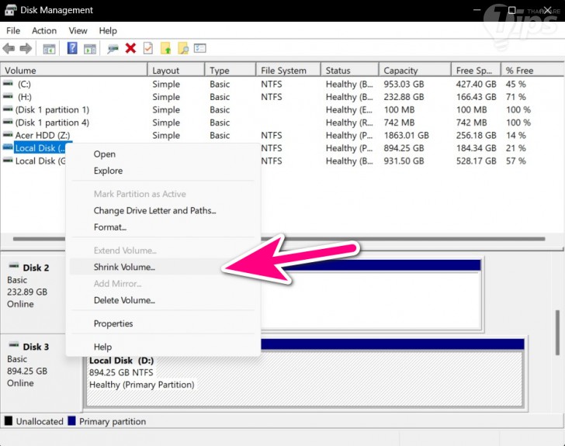Sort by the File System column header

click(289, 71)
